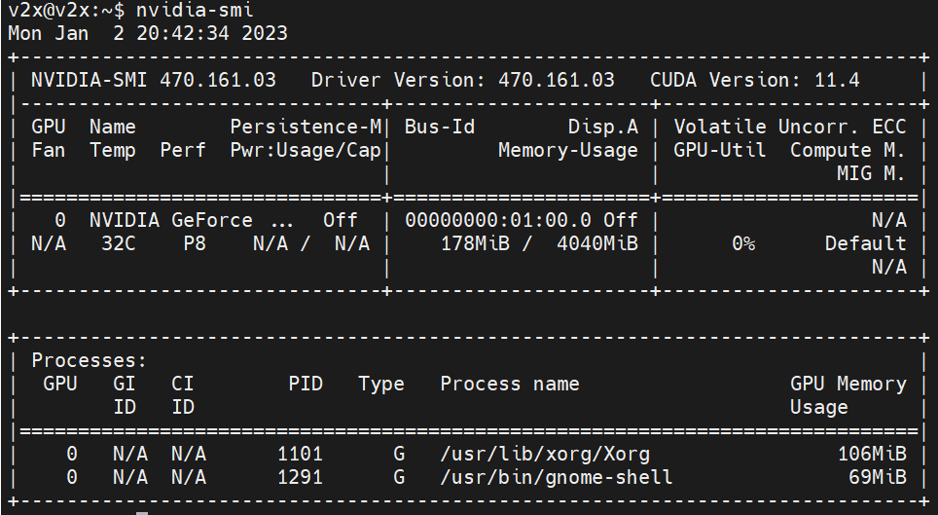Click the 'v2x@v2x:~$' shell prompt

coord(66,10)
